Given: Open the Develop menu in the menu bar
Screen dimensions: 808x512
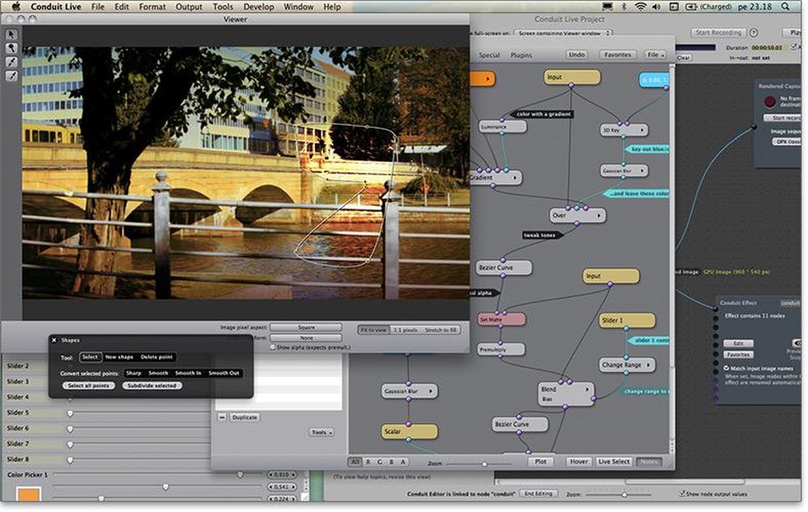Looking at the screenshot, I should [259, 6].
